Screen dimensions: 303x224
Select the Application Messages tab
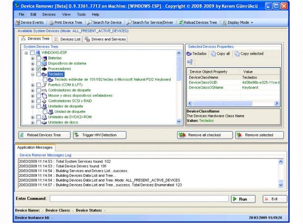(35, 147)
